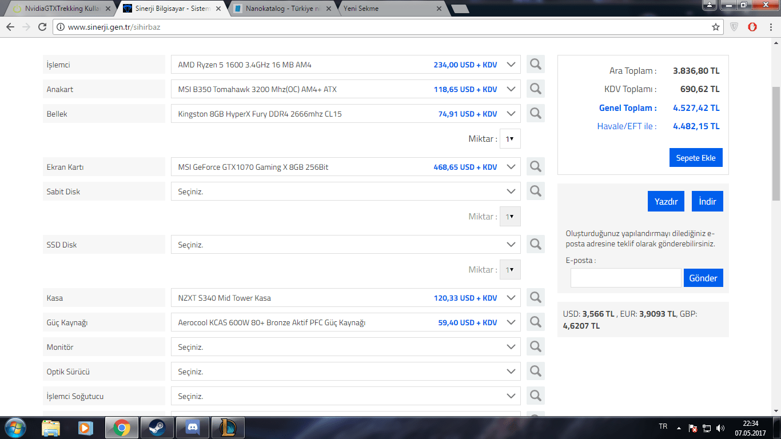The height and width of the screenshot is (439, 781).
Task: Open Steam from the taskbar
Action: coord(157,428)
